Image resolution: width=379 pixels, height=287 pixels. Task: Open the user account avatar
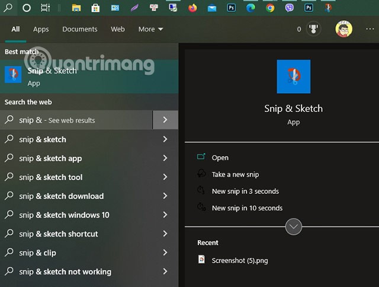tap(343, 29)
